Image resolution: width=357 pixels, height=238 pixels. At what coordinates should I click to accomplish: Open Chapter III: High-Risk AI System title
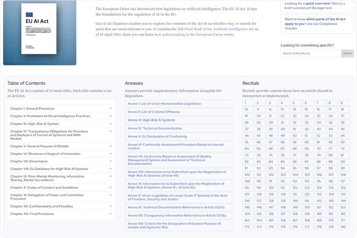point(35,124)
